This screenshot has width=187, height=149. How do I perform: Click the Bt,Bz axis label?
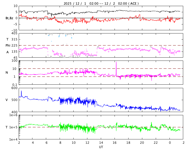tap(9, 18)
